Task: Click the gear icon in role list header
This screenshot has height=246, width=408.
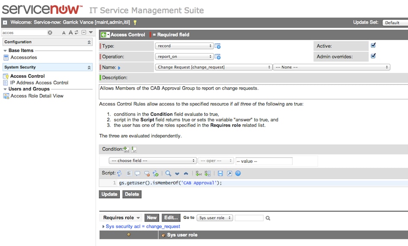Action: [128, 235]
